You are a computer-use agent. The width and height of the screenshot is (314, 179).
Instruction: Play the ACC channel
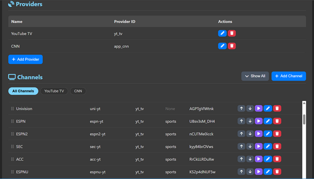(x=258, y=159)
